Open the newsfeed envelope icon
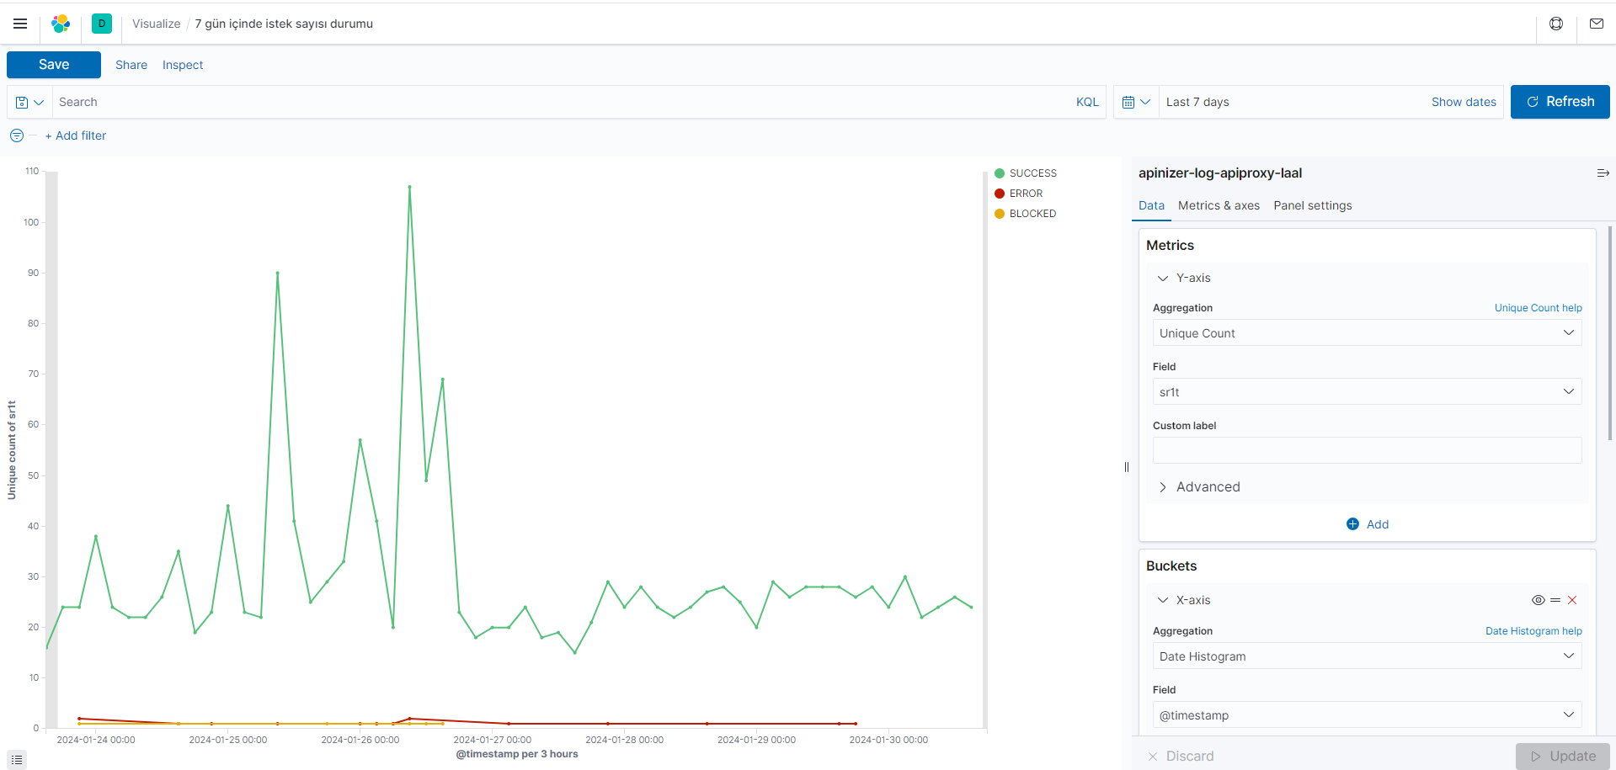This screenshot has width=1616, height=770. [1596, 24]
